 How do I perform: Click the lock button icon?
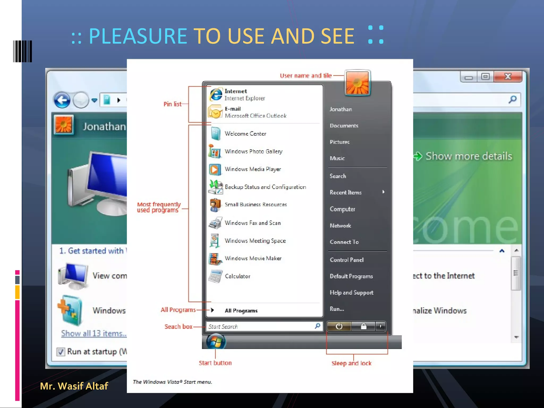coord(363,326)
